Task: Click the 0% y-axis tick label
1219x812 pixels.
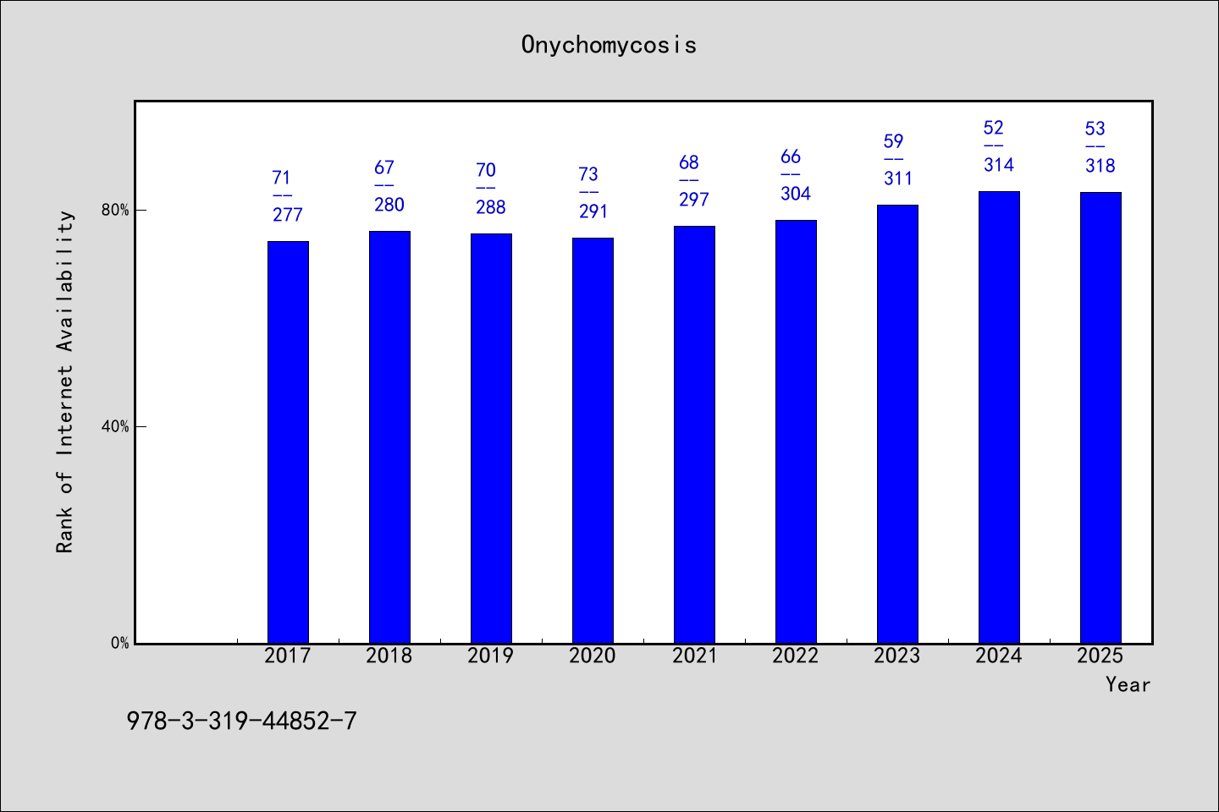Action: [x=120, y=643]
